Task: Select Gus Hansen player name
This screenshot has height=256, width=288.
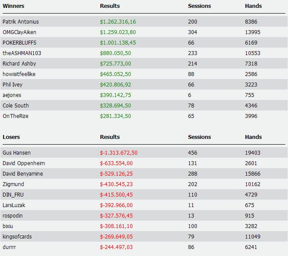Action: 17,152
